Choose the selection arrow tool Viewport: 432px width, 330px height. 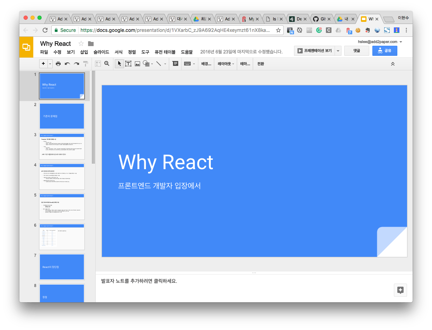120,63
